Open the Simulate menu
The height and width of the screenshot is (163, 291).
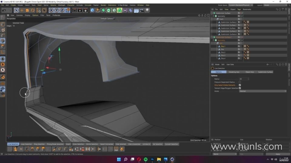[x=88, y=5]
